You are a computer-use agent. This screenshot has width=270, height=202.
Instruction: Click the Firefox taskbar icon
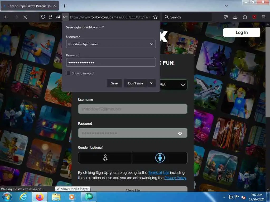coord(40,197)
